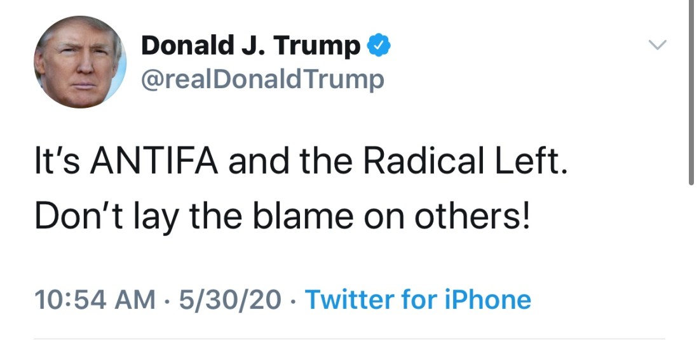The image size is (699, 347).
Task: Tap the round profile photo avatar
Action: coord(80,62)
